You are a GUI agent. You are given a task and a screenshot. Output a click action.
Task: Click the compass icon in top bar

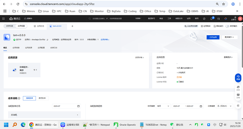[x=204, y=19]
